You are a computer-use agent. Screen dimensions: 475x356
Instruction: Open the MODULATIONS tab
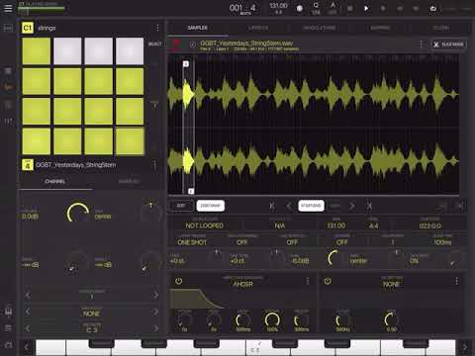(x=320, y=28)
